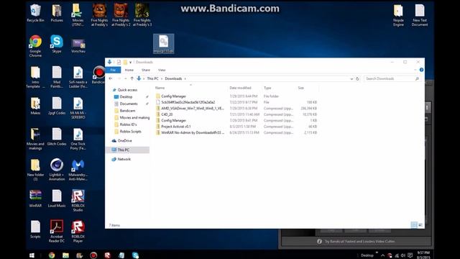
Task: Open the View ribbon tab
Action: [162, 70]
